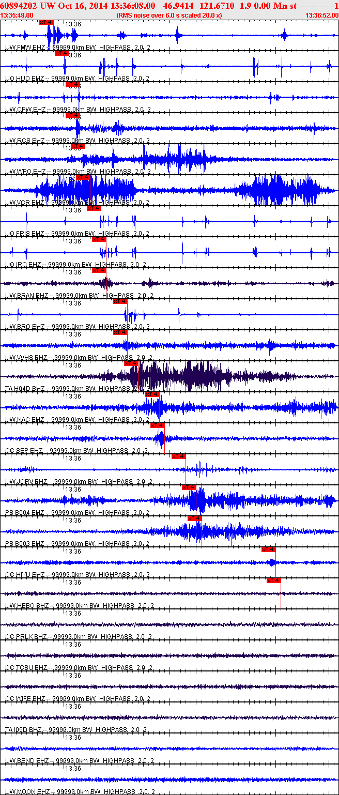
Task: Select the red pick marker on UW.WPO trace
Action: [78, 146]
